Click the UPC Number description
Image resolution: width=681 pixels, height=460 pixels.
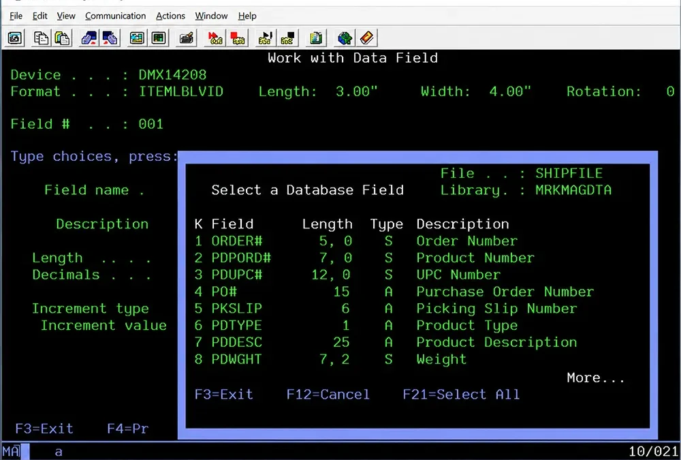(458, 275)
